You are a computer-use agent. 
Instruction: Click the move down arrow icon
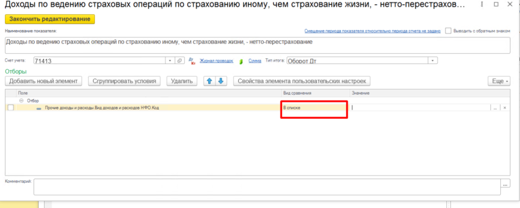point(220,81)
